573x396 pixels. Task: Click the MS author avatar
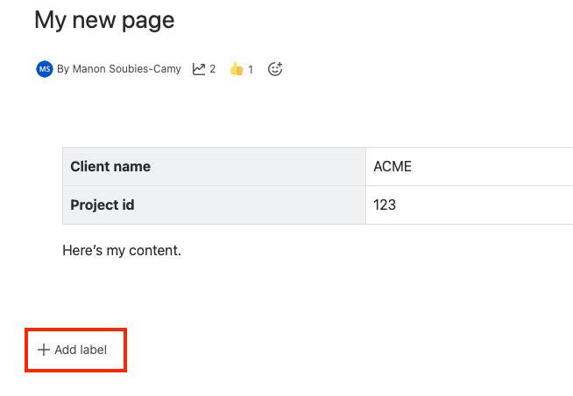coord(45,69)
